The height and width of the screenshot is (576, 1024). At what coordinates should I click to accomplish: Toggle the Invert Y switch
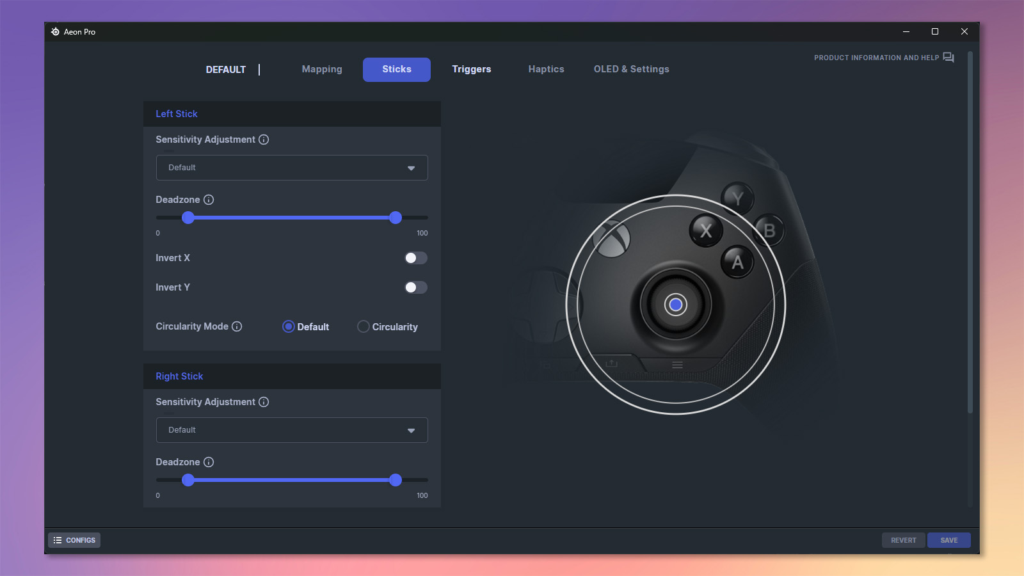click(416, 287)
